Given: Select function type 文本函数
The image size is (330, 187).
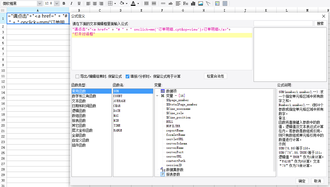Looking at the screenshot, I should (x=91, y=101).
